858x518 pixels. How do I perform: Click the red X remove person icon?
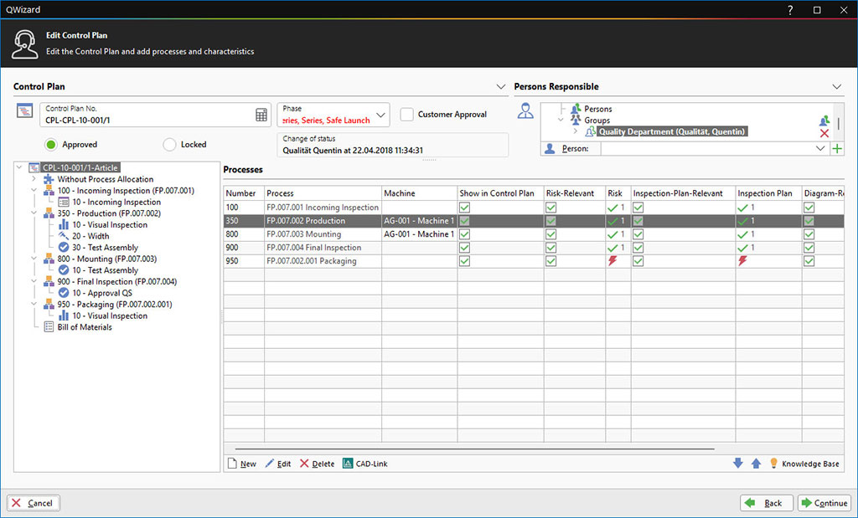824,134
